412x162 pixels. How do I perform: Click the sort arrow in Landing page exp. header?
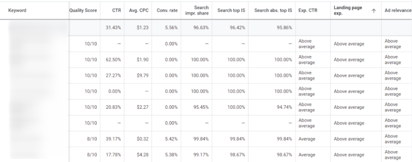(x=374, y=11)
